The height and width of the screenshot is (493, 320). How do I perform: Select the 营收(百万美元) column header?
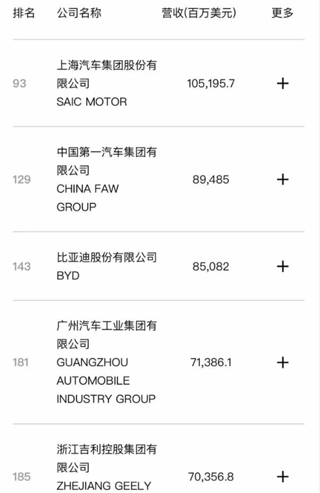coord(199,13)
